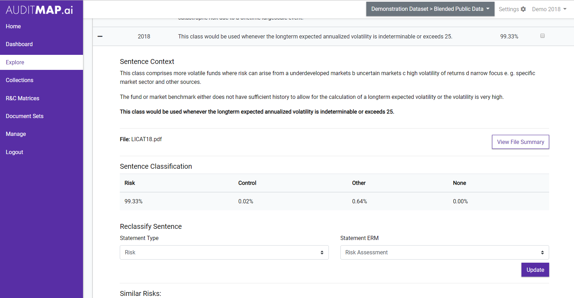The height and width of the screenshot is (298, 574).
Task: Go to Home in the sidebar
Action: point(13,26)
